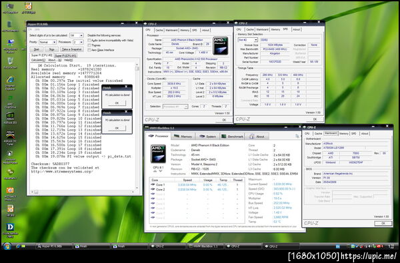Click the Usage column header in BlackBox
Image resolution: width=400 pixels, height=263 pixels.
[x=208, y=180]
